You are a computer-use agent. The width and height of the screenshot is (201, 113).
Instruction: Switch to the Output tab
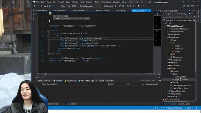point(73,104)
